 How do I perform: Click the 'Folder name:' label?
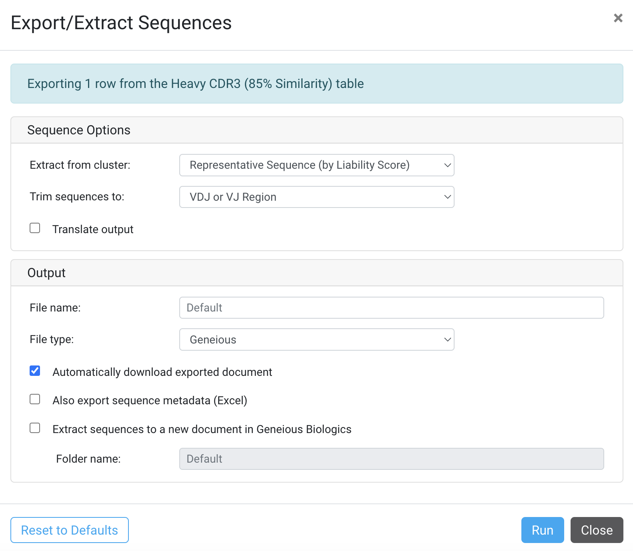pyautogui.click(x=88, y=459)
